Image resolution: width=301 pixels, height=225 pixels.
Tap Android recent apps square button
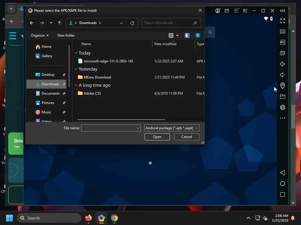[282, 195]
